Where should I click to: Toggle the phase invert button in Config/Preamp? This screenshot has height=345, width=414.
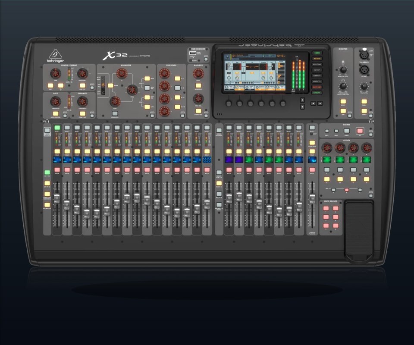(61, 85)
